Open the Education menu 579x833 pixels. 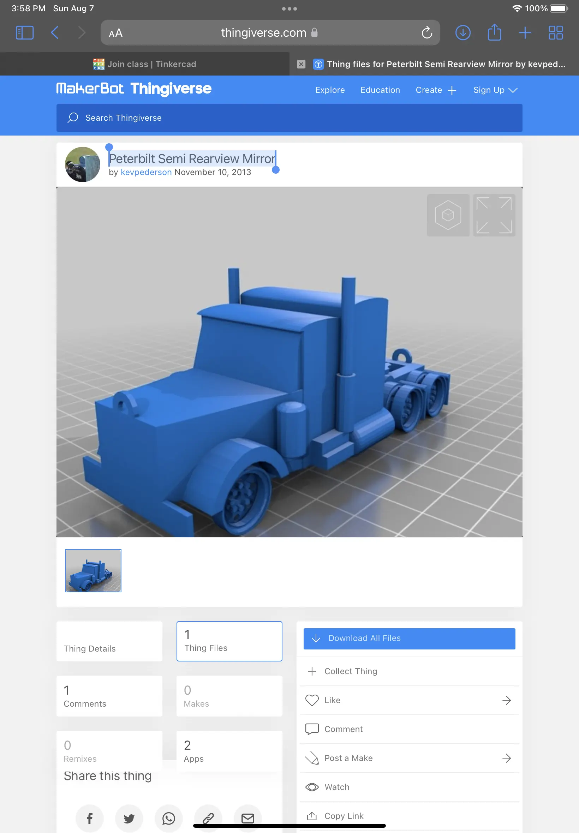click(380, 90)
